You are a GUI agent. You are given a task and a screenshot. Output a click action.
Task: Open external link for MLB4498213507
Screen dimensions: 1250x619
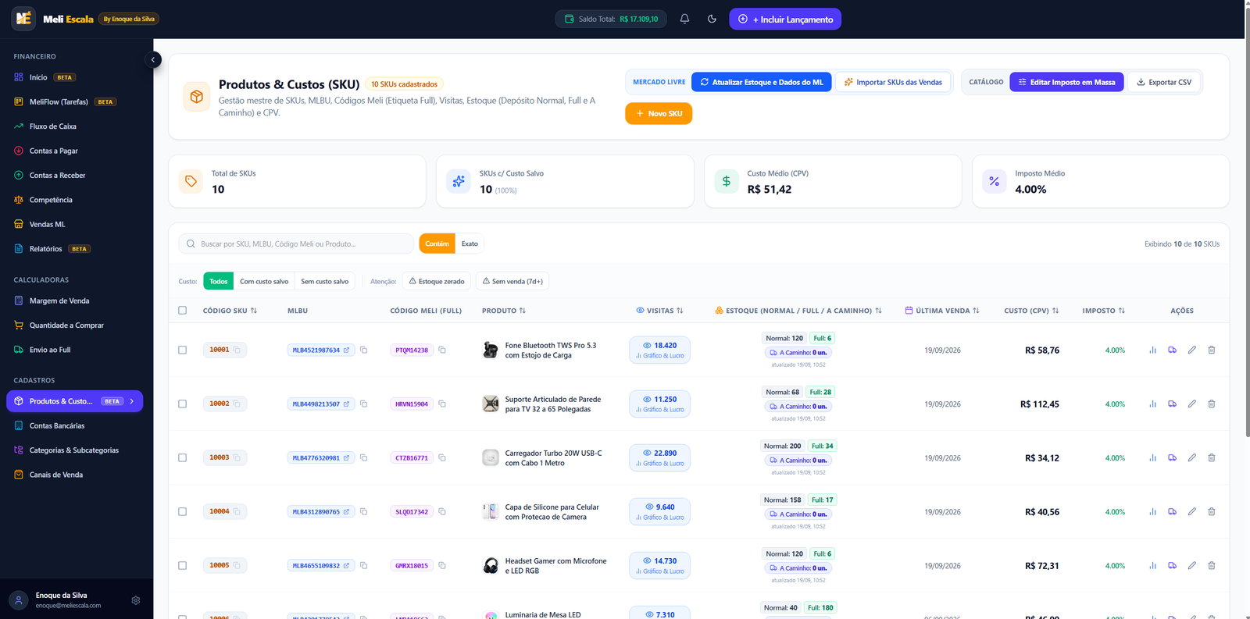point(346,404)
